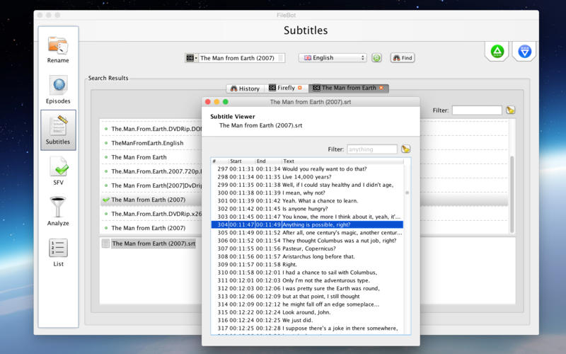Click the subtitle table scrollbar thumb
The image size is (566, 354).
pyautogui.click(x=408, y=193)
